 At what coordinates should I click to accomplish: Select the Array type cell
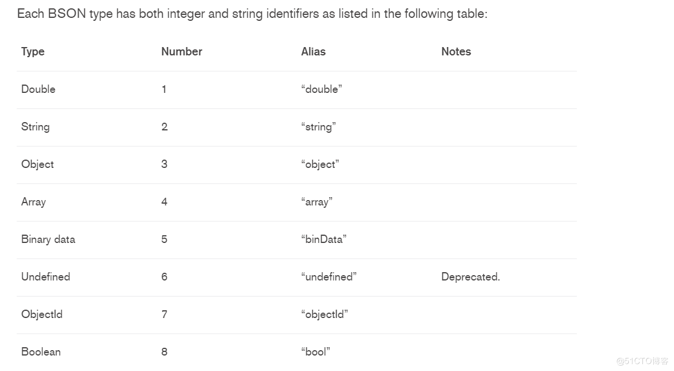[x=33, y=202]
